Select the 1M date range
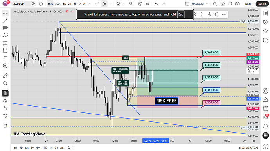 (x=27, y=147)
